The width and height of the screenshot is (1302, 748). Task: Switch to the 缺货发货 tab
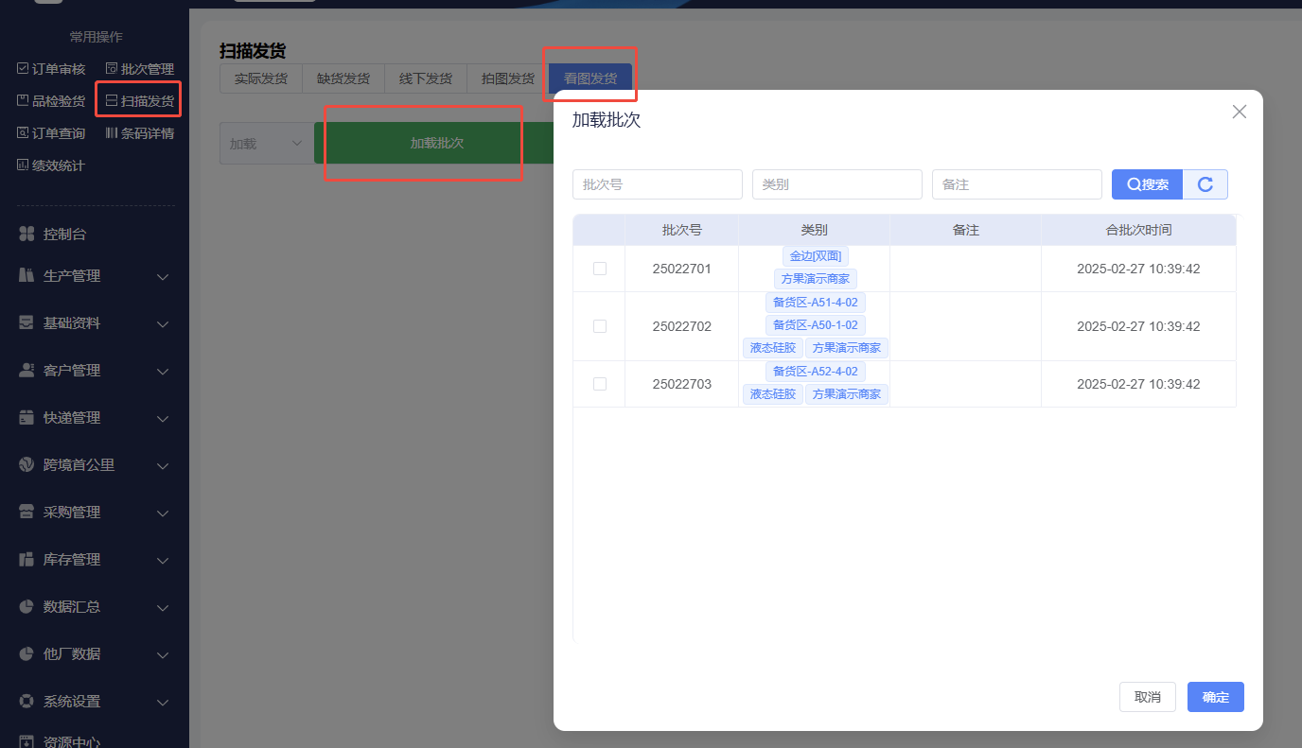pyautogui.click(x=343, y=78)
